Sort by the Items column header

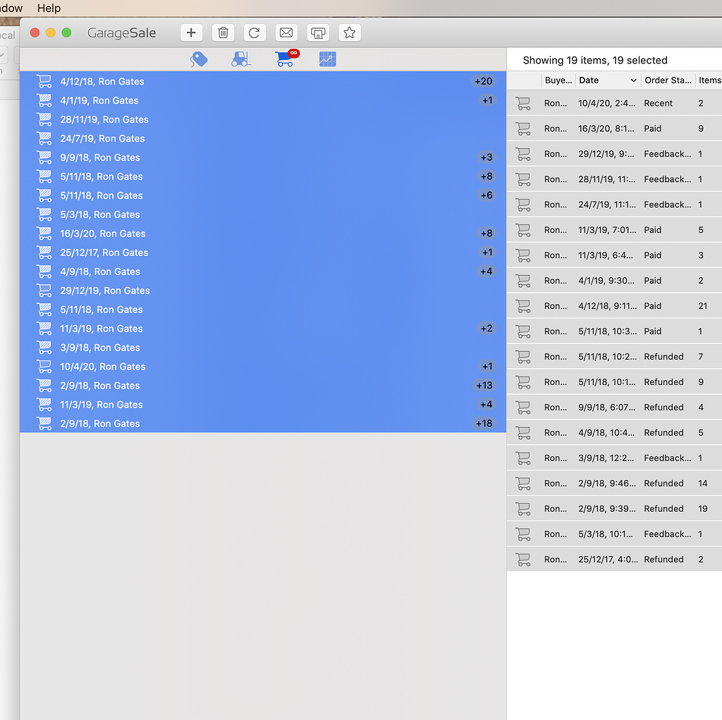(709, 80)
